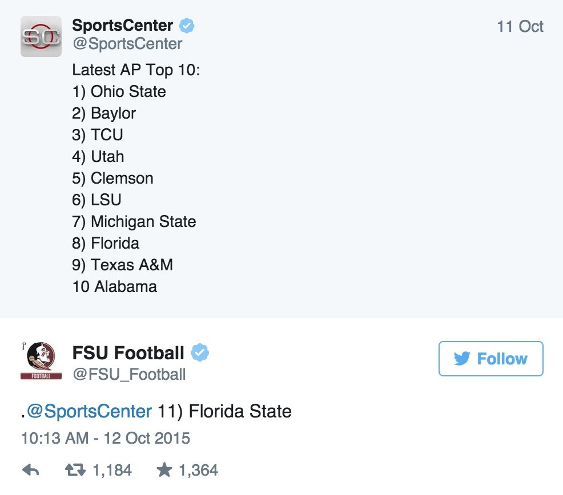This screenshot has height=495, width=563.
Task: Open the 11 Oct timestamp link
Action: 520,27
